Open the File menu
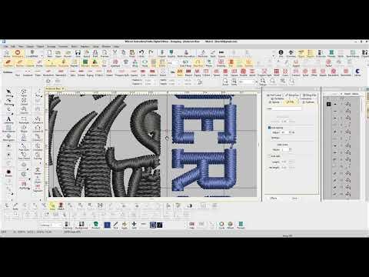The image size is (369, 277). (x=5, y=46)
